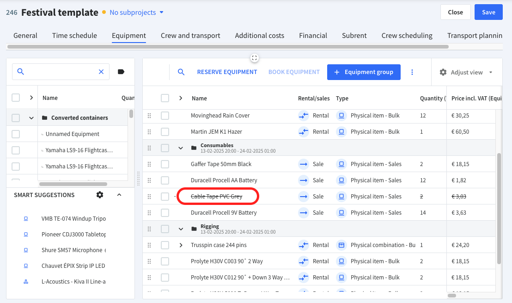Click the drag handle for Gaffer Tape row

[149, 164]
